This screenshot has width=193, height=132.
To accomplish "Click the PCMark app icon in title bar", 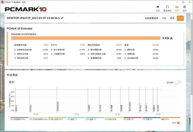I will click(x=2, y=2).
